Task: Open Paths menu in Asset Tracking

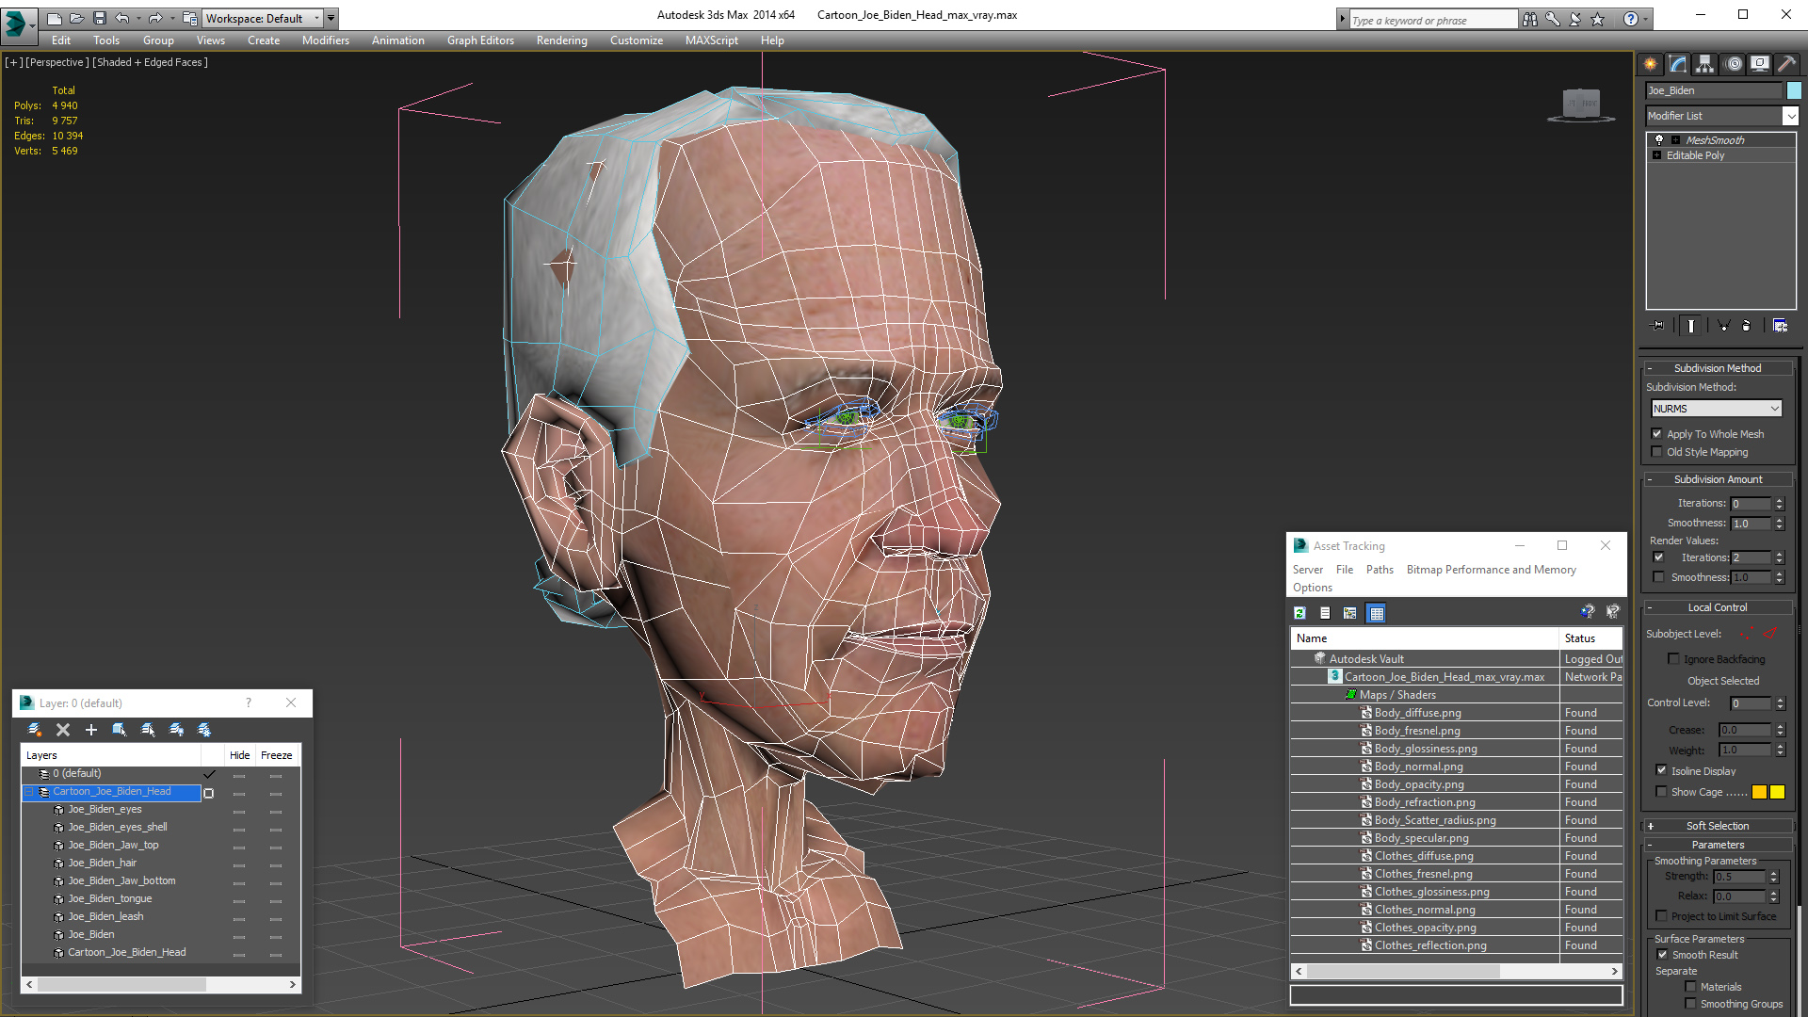Action: coord(1380,570)
